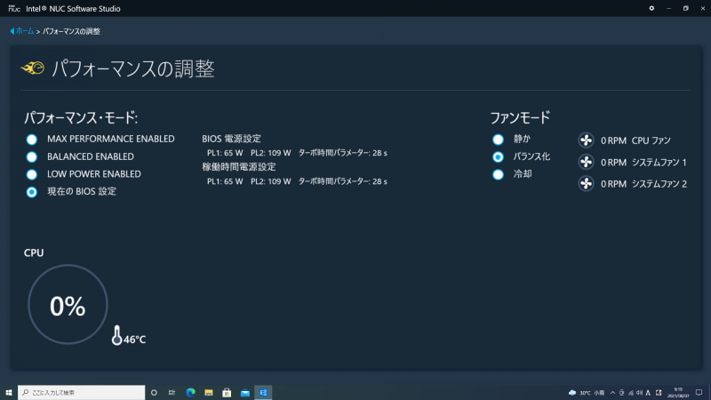Click the volume speaker tray icon
The image size is (711, 400).
pyautogui.click(x=639, y=393)
